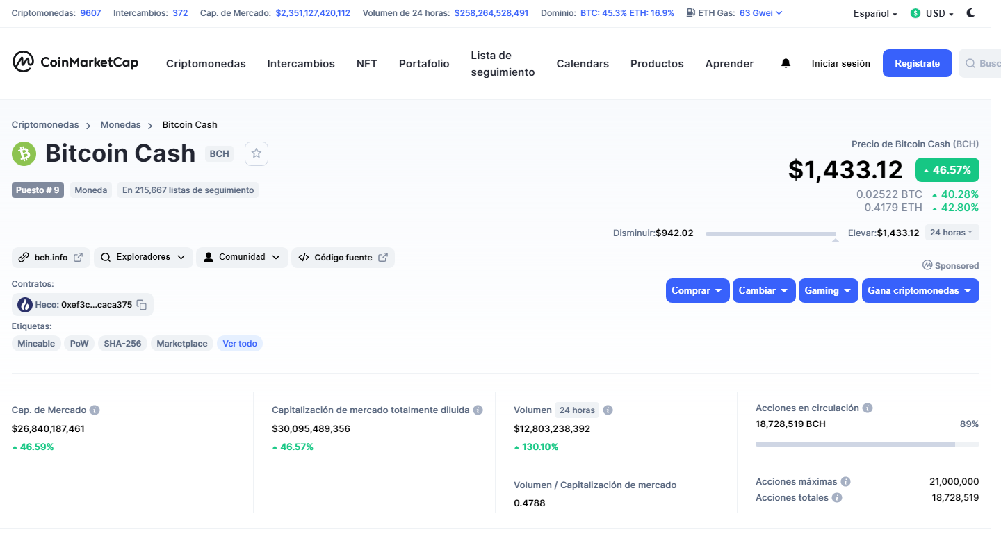Image resolution: width=1001 pixels, height=534 pixels.
Task: Click Iniciar sesión
Action: (x=841, y=63)
